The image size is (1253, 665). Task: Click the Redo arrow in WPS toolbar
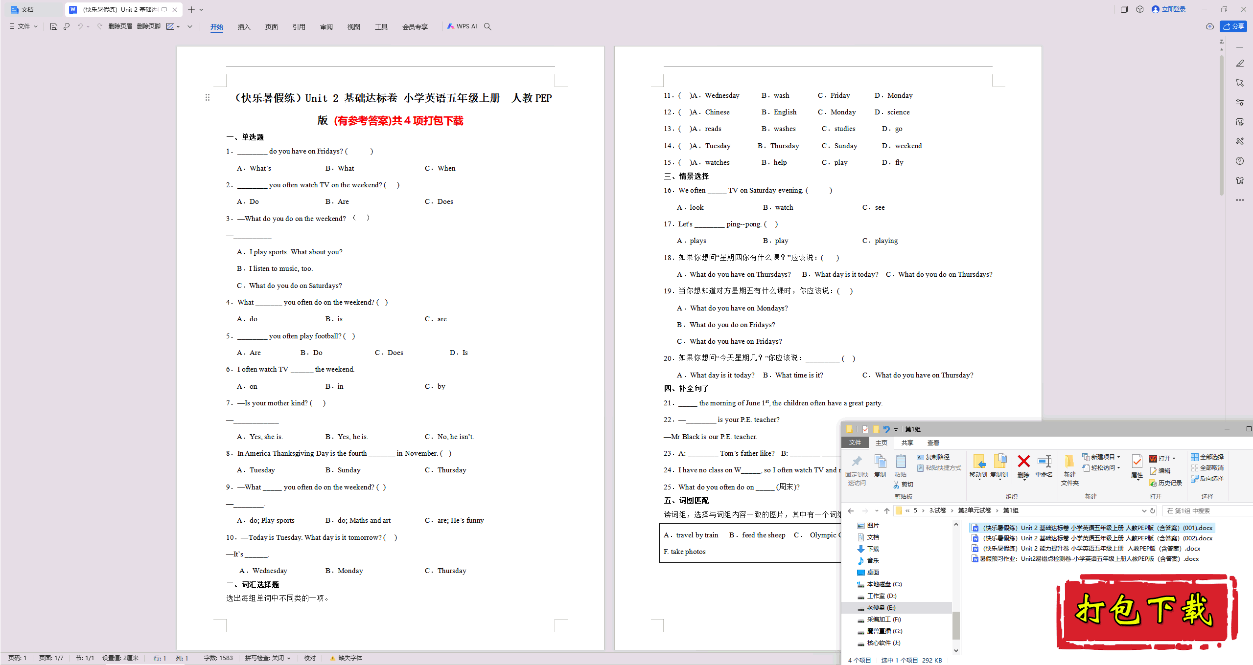tap(100, 26)
